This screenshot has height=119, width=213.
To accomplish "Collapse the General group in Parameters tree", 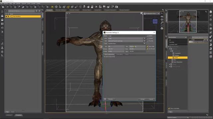I will 169,49.
